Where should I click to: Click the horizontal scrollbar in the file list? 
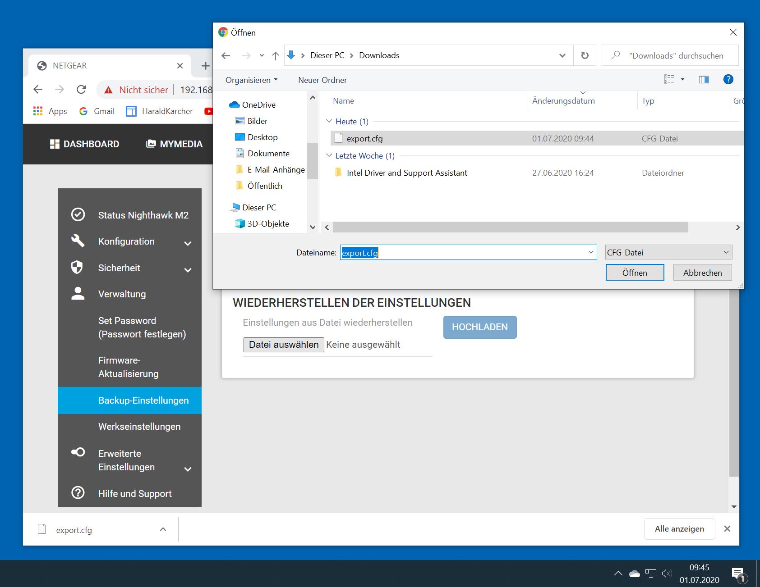510,227
